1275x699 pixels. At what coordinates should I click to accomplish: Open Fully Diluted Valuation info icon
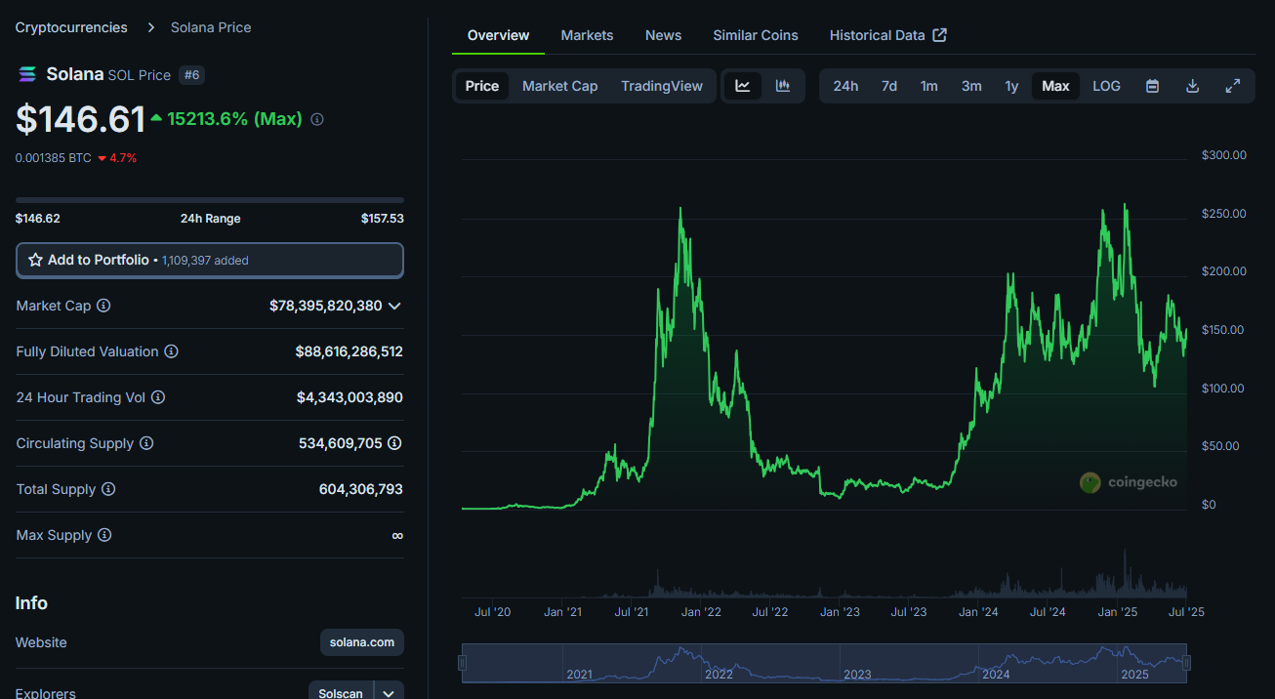tap(171, 351)
